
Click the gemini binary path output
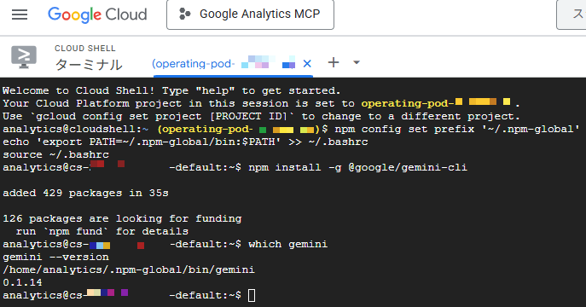pos(129,269)
